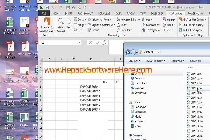This screenshot has width=210, height=140.
Task: Open the Formulas tools dropdown
Action: [x=124, y=30]
